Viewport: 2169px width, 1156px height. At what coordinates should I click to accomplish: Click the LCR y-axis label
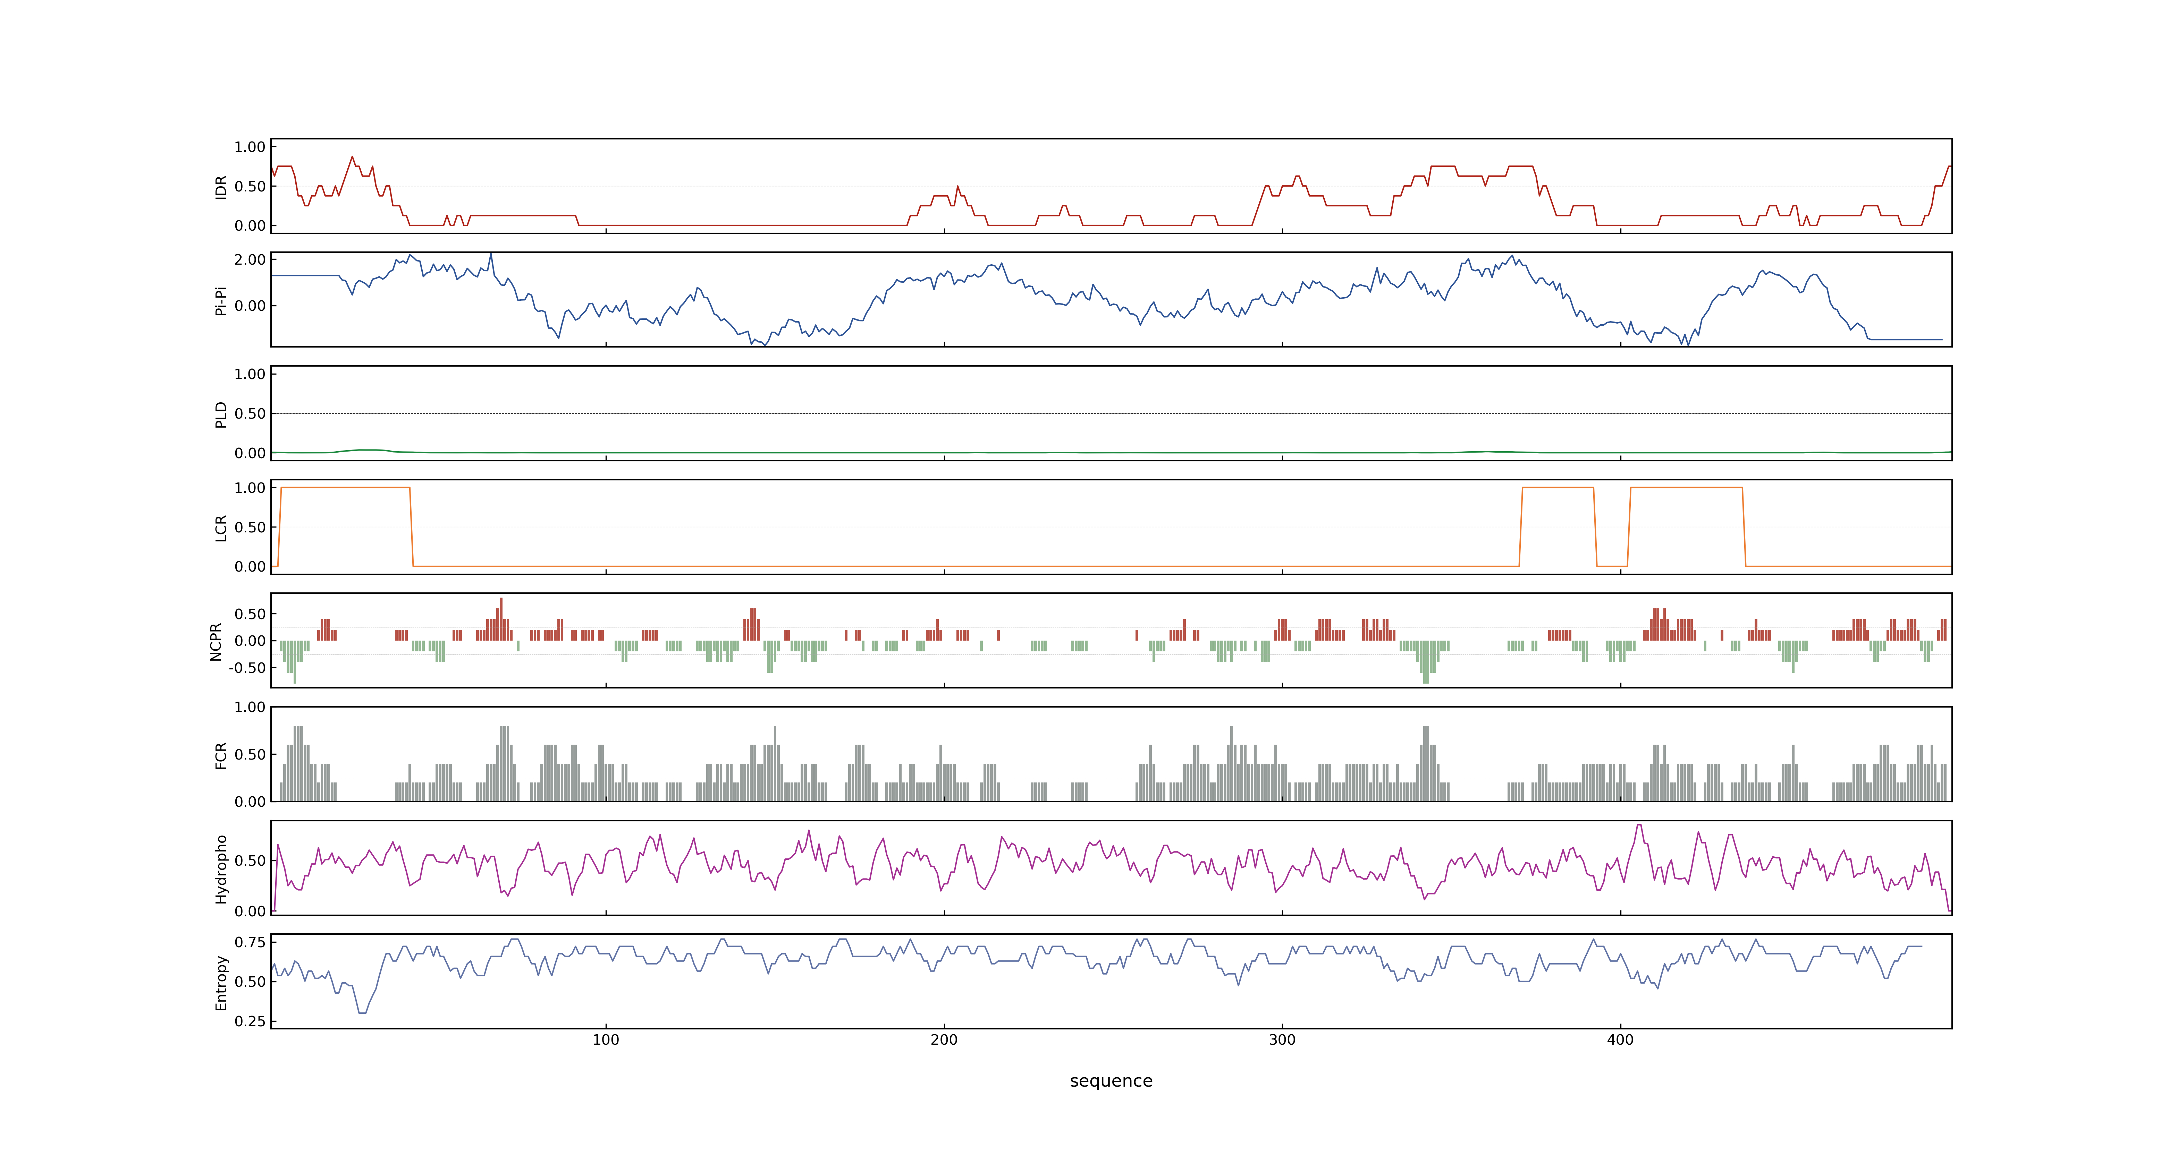pos(221,528)
